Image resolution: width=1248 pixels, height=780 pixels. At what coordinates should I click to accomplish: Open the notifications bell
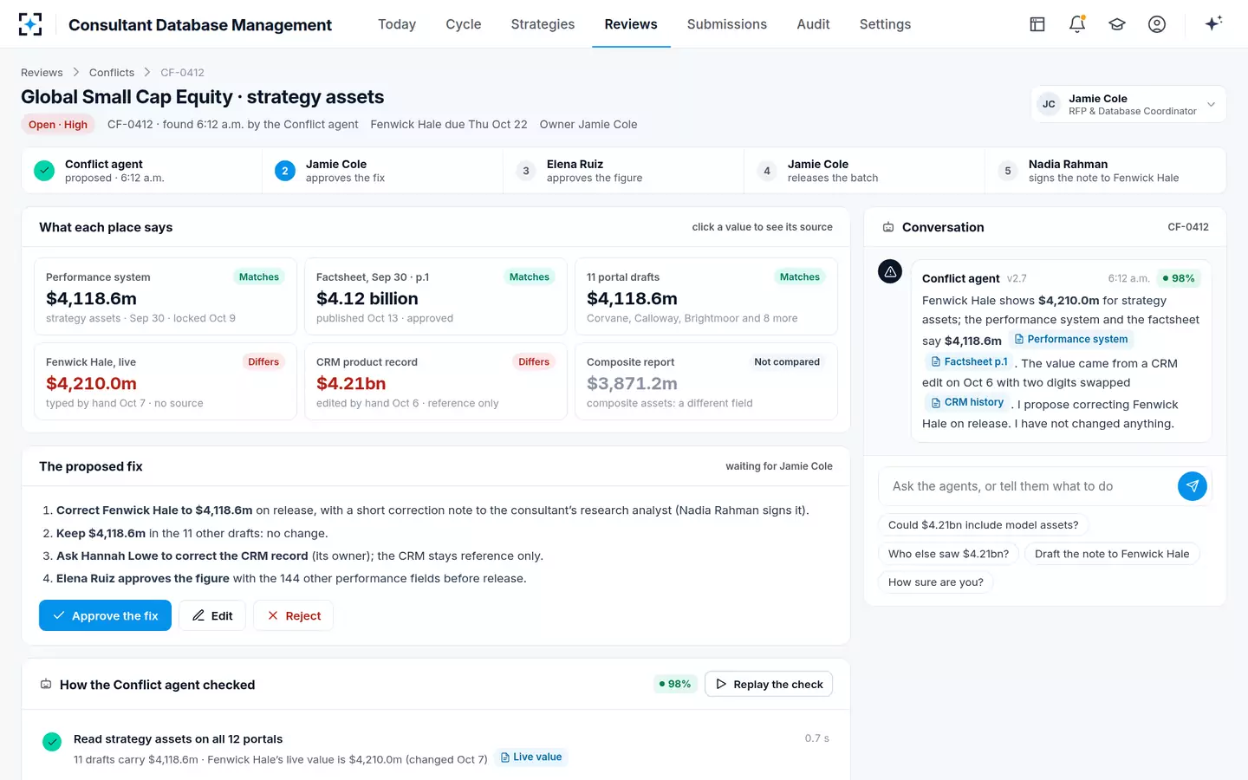(1077, 24)
